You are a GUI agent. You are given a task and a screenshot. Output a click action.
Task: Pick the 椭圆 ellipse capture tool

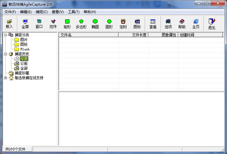click(x=95, y=24)
